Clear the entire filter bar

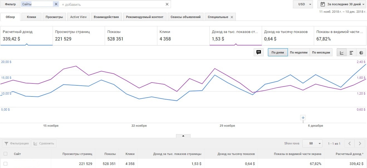167,4
